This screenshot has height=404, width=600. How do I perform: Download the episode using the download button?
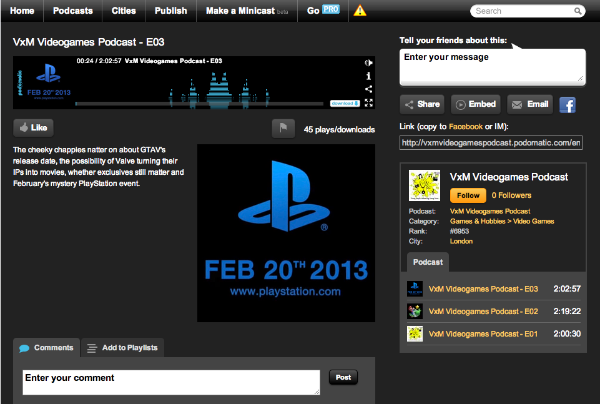pyautogui.click(x=345, y=103)
